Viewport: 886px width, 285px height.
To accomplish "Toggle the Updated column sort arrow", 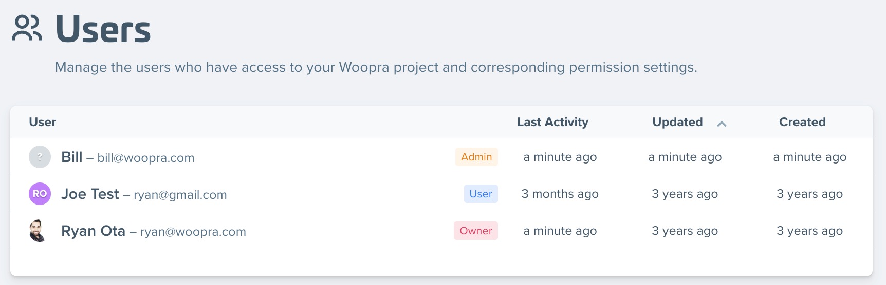I will 722,124.
